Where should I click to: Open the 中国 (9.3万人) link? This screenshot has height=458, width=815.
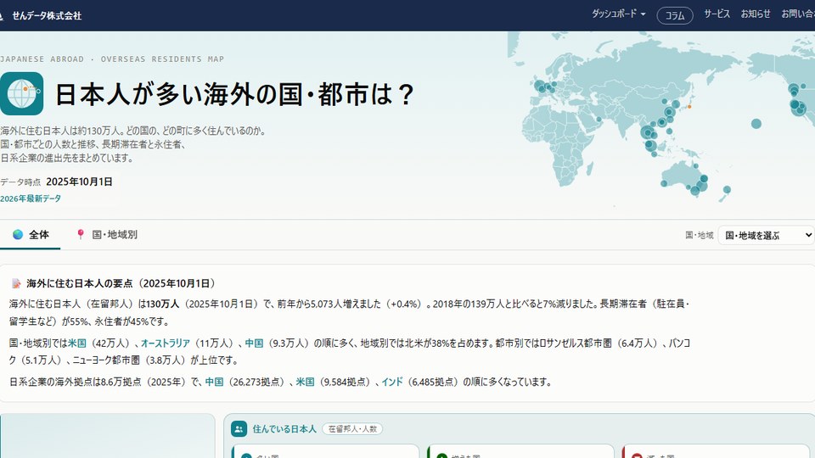[254, 343]
